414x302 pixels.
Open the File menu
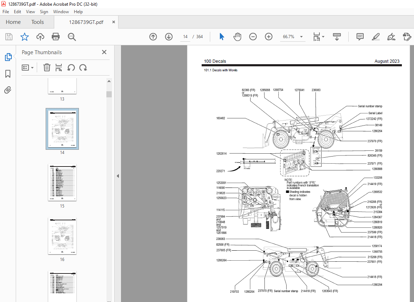[6, 12]
